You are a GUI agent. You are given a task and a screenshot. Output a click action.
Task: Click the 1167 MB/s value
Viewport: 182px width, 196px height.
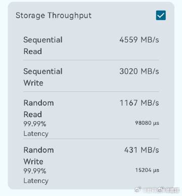[139, 103]
